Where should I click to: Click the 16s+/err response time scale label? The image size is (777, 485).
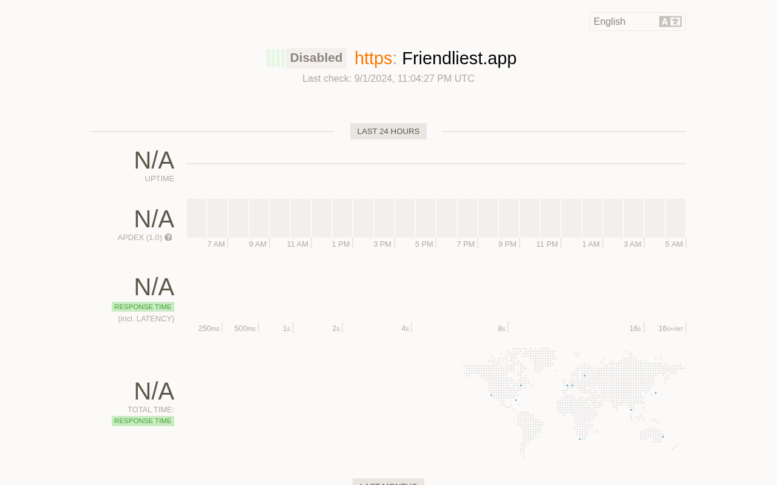tap(670, 329)
